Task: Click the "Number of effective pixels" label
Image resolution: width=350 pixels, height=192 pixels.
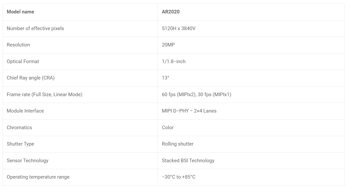Action: pyautogui.click(x=35, y=28)
